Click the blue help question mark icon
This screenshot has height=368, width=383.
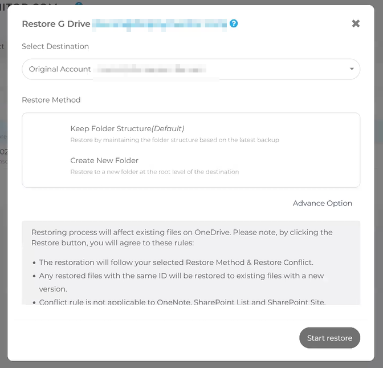pos(234,23)
